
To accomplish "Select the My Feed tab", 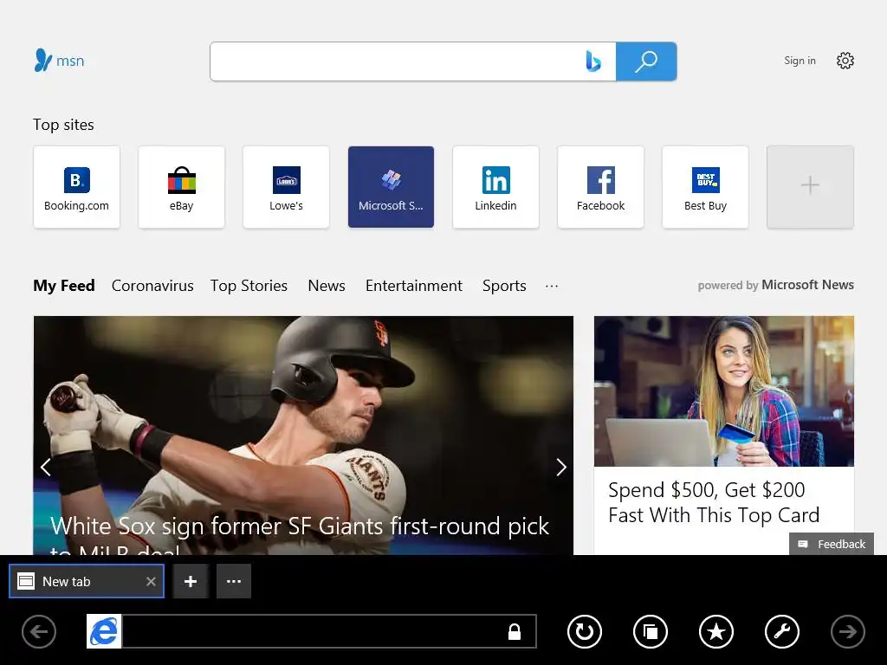I will [x=64, y=286].
